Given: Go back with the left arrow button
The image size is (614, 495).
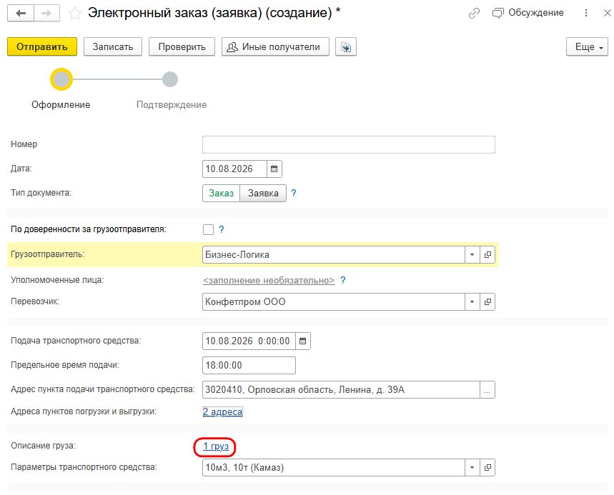Looking at the screenshot, I should [21, 14].
